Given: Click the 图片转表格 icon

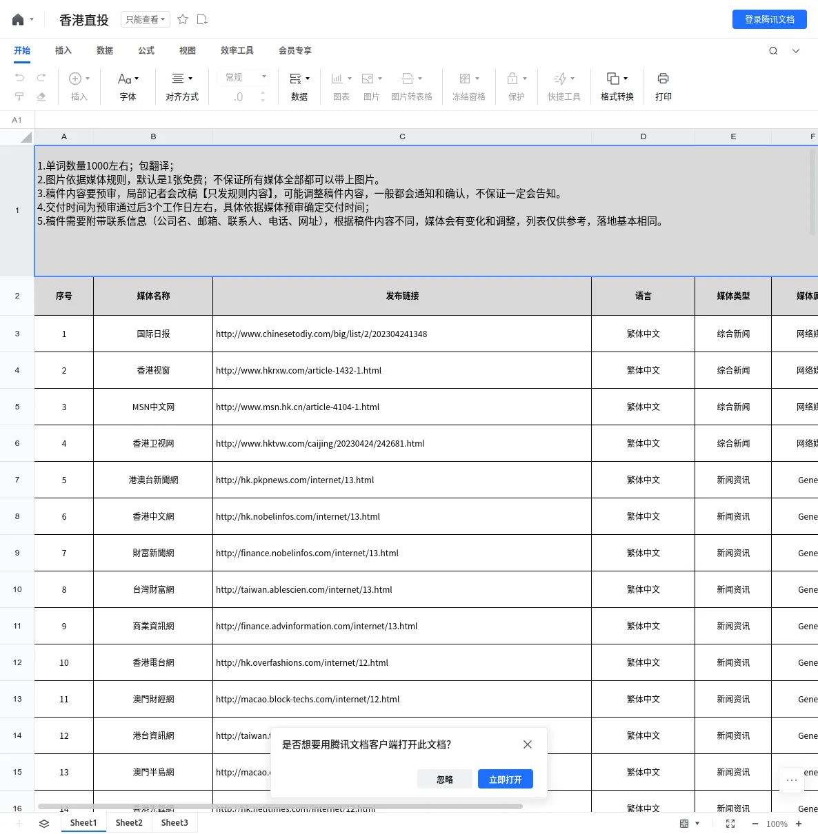Looking at the screenshot, I should click(408, 79).
